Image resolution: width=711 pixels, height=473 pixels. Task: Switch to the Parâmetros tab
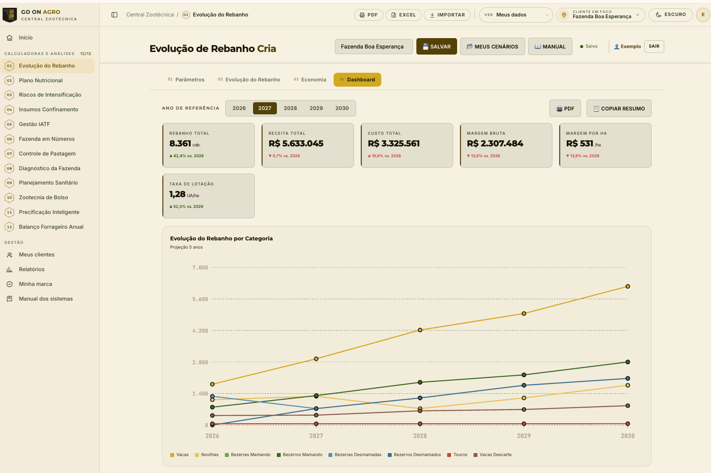[186, 80]
